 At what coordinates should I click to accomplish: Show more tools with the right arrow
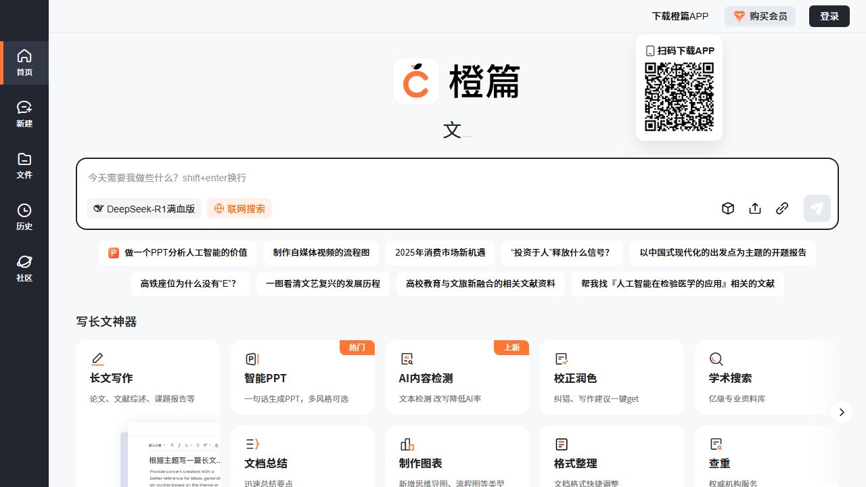click(x=842, y=412)
